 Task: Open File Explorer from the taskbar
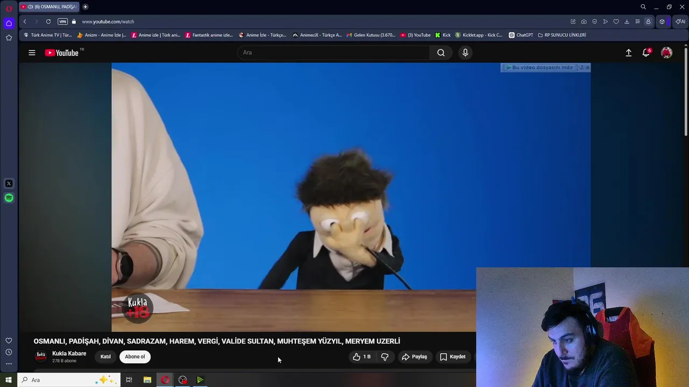click(x=147, y=380)
